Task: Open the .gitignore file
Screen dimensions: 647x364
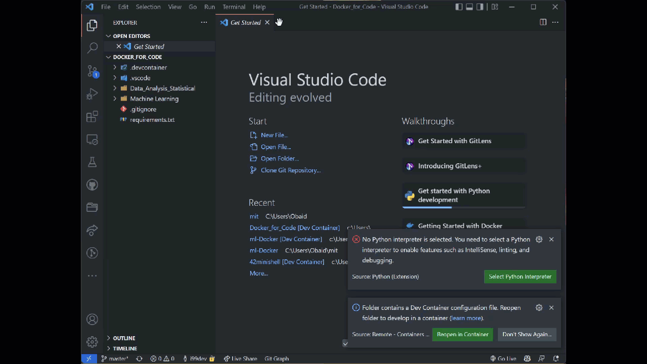Action: (x=143, y=109)
